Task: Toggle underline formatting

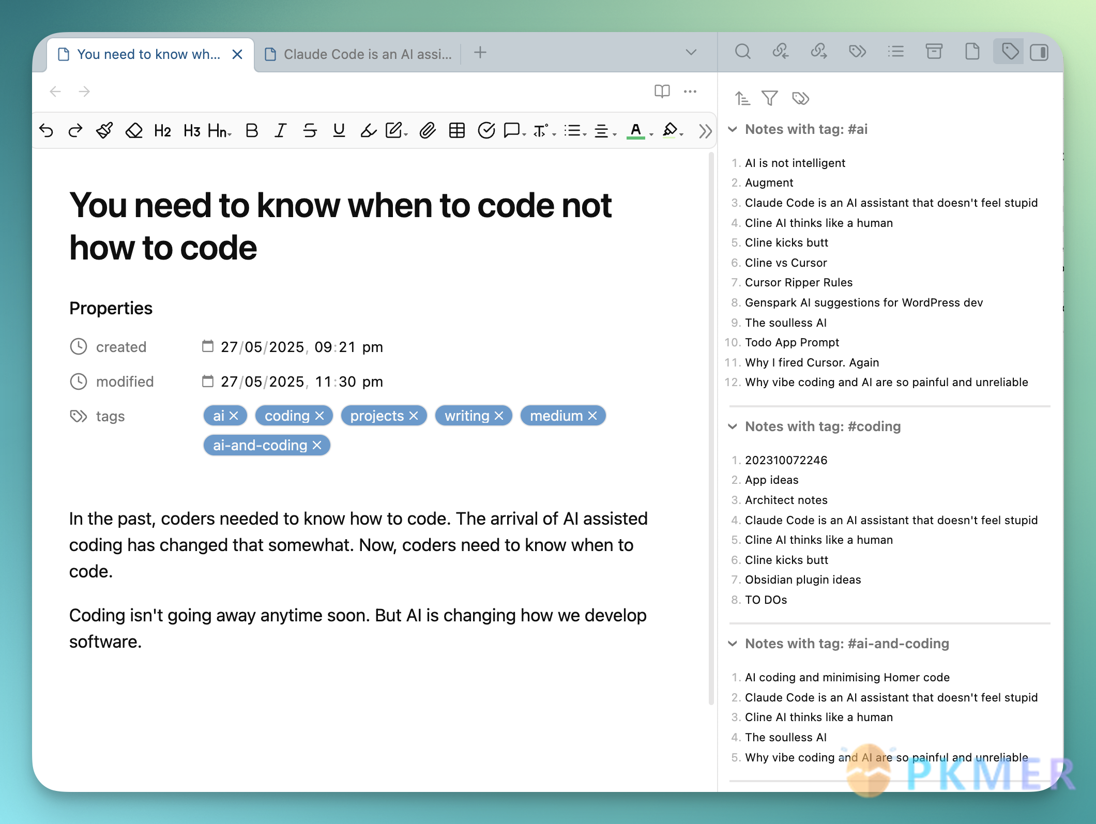Action: coord(339,131)
